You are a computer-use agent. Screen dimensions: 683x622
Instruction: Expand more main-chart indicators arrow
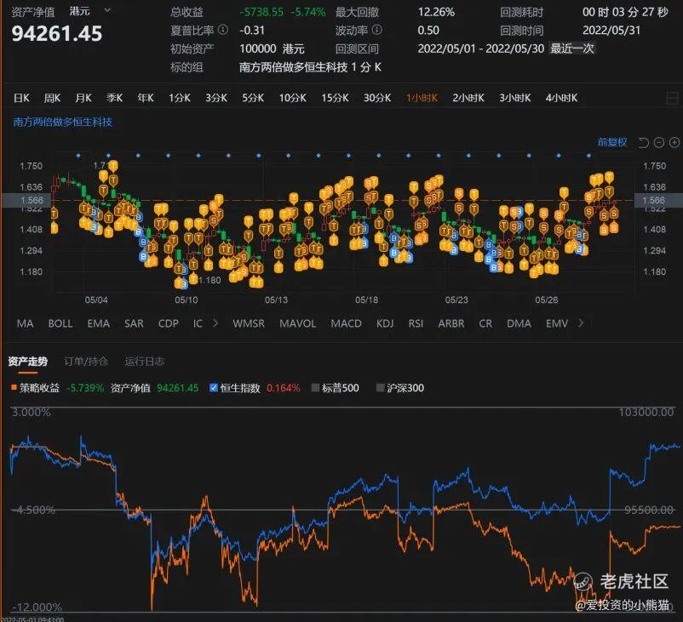pyautogui.click(x=215, y=323)
